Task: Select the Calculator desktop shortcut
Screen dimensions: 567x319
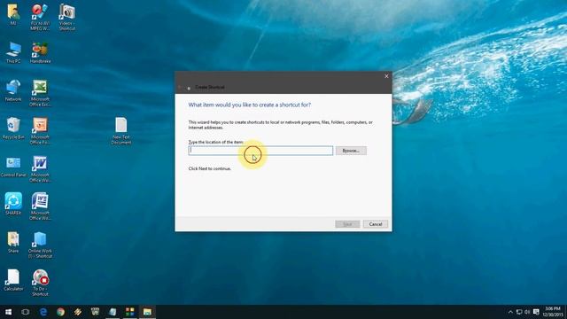Action: (x=13, y=280)
